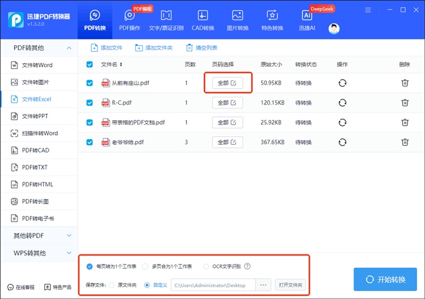Click the help icon beside OCR文字识别
The image size is (425, 299).
[247, 267]
